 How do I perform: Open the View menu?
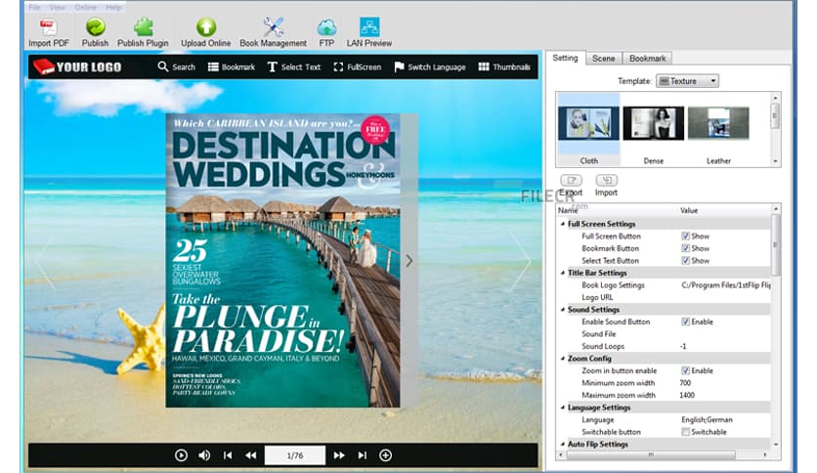[x=58, y=7]
